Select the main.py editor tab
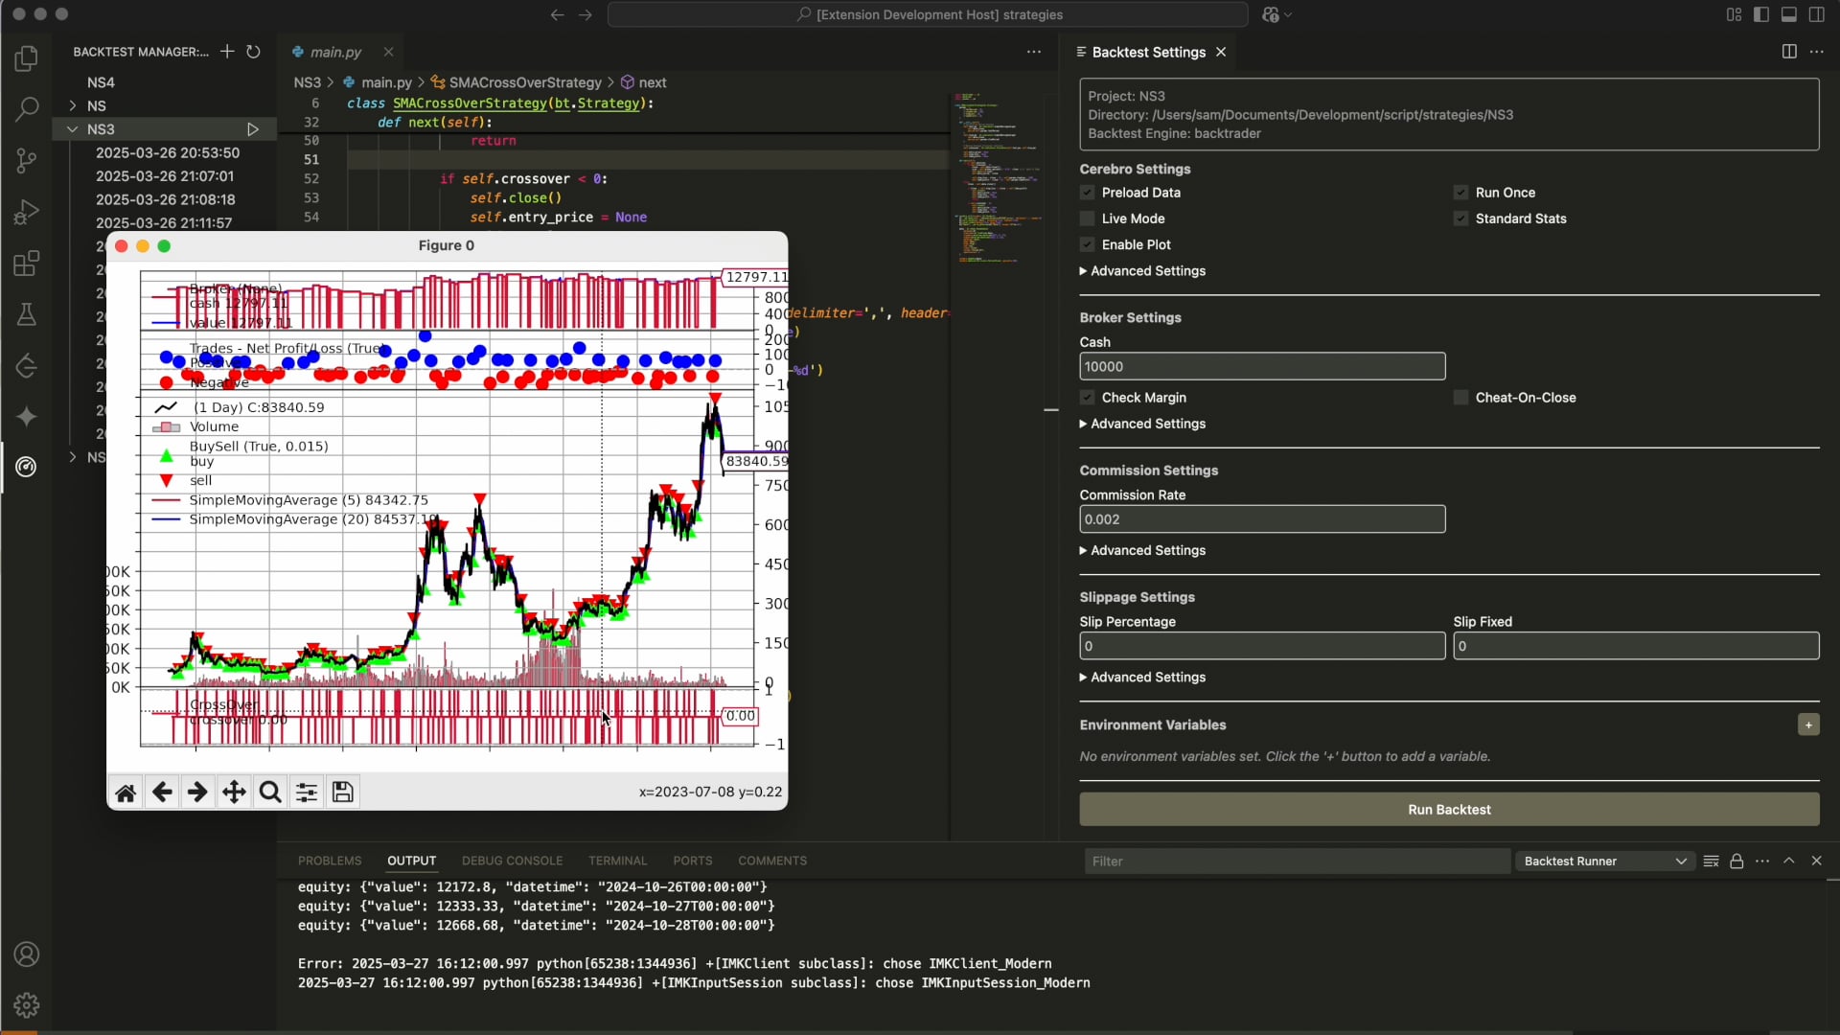The height and width of the screenshot is (1035, 1840). [334, 52]
